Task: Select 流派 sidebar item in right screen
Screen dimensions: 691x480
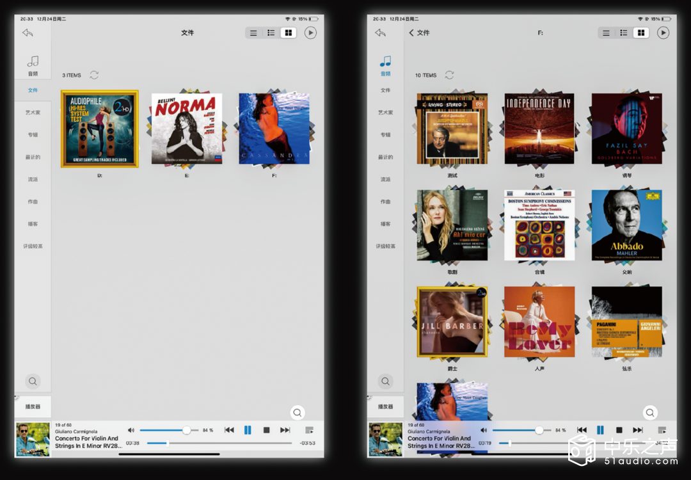Action: 386,179
